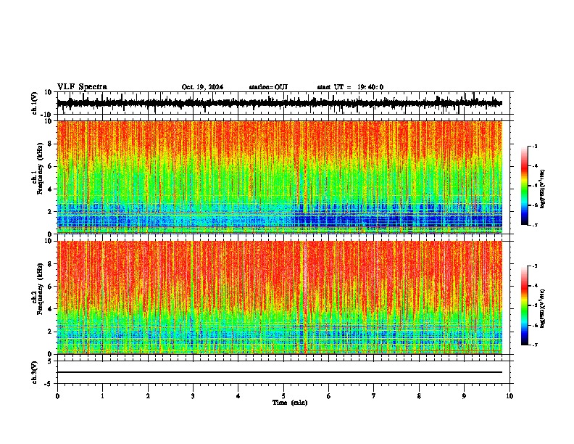
Task: Click the time axis tick label "0"
Action: click(57, 396)
